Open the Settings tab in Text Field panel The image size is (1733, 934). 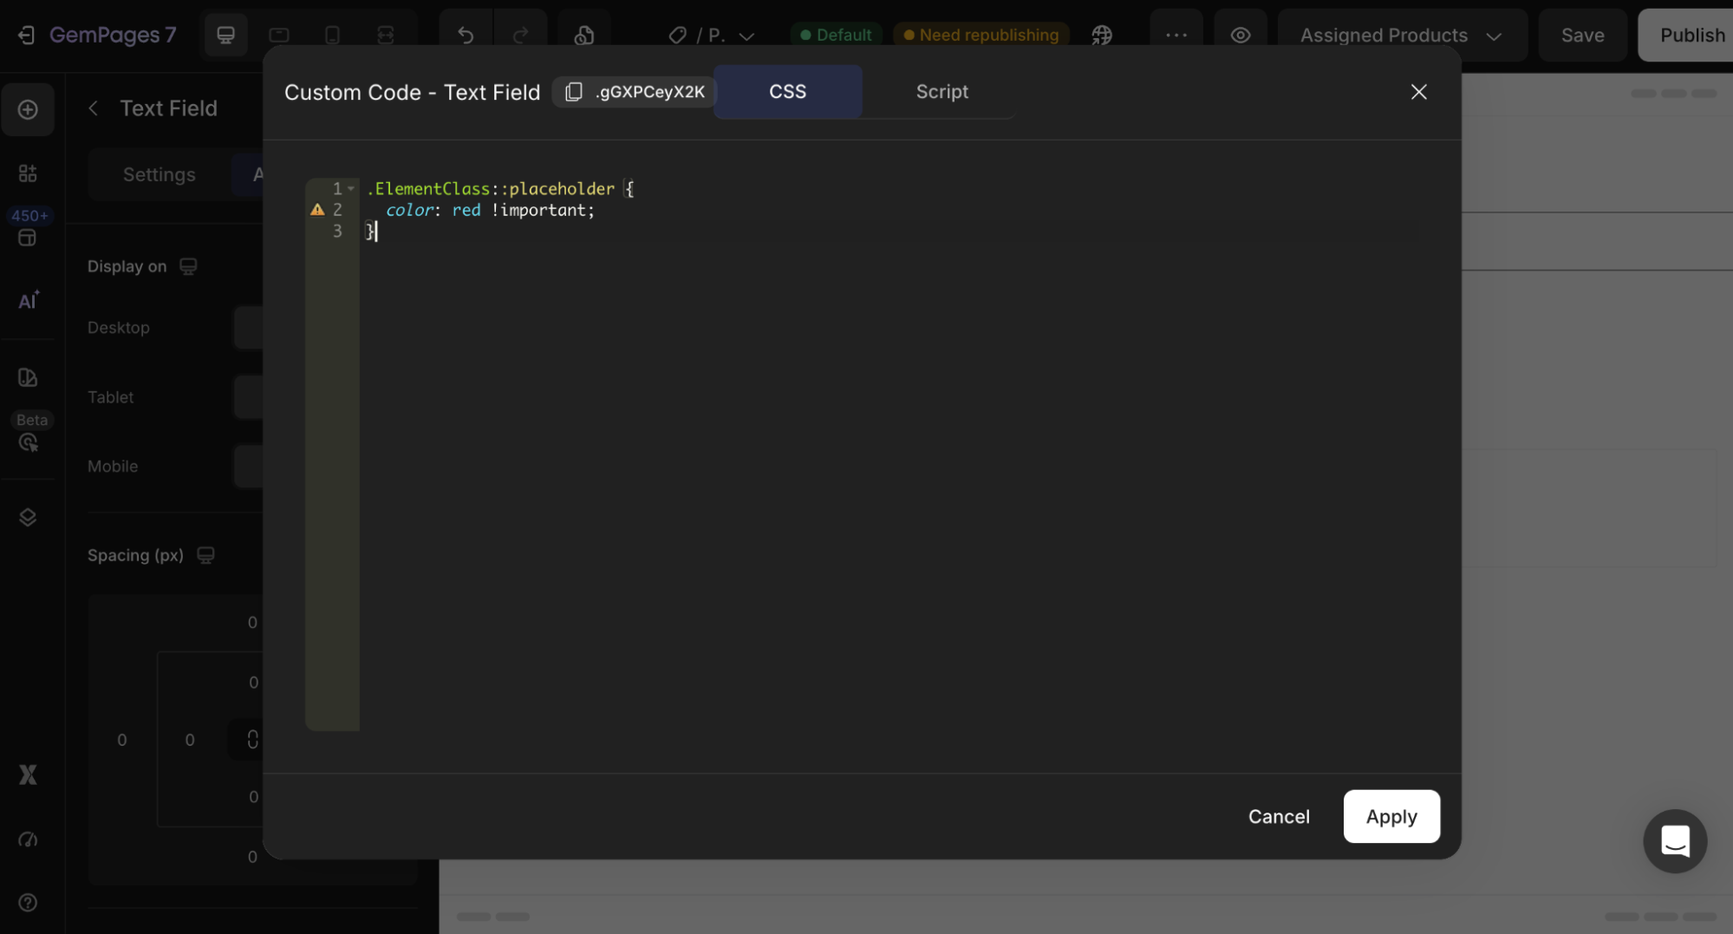point(159,174)
